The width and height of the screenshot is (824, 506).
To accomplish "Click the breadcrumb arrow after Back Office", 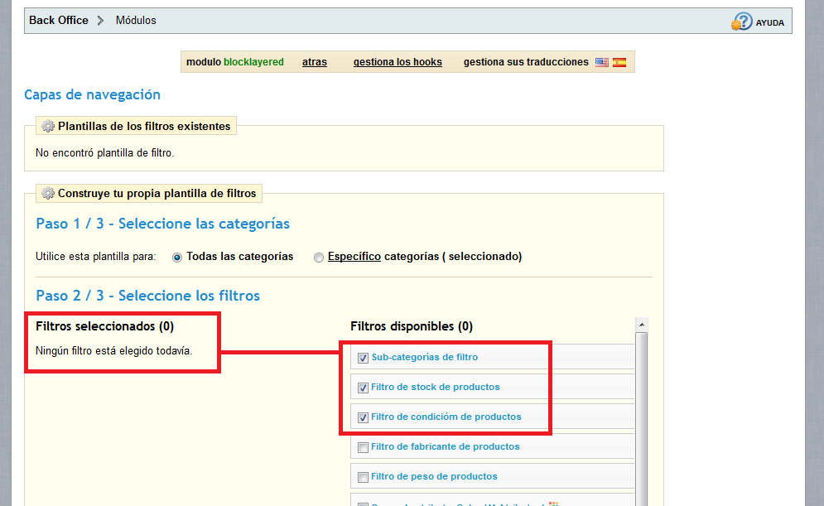I will click(x=101, y=21).
